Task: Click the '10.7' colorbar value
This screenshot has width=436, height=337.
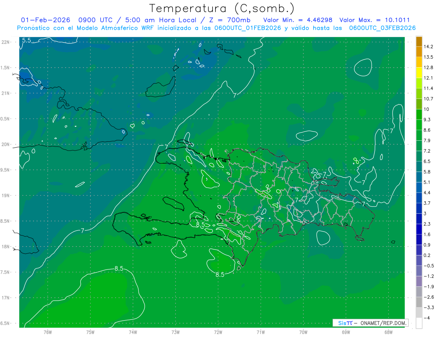Action: 429,99
